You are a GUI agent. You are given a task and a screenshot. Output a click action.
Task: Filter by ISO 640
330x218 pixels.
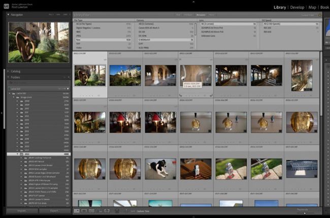291,32
